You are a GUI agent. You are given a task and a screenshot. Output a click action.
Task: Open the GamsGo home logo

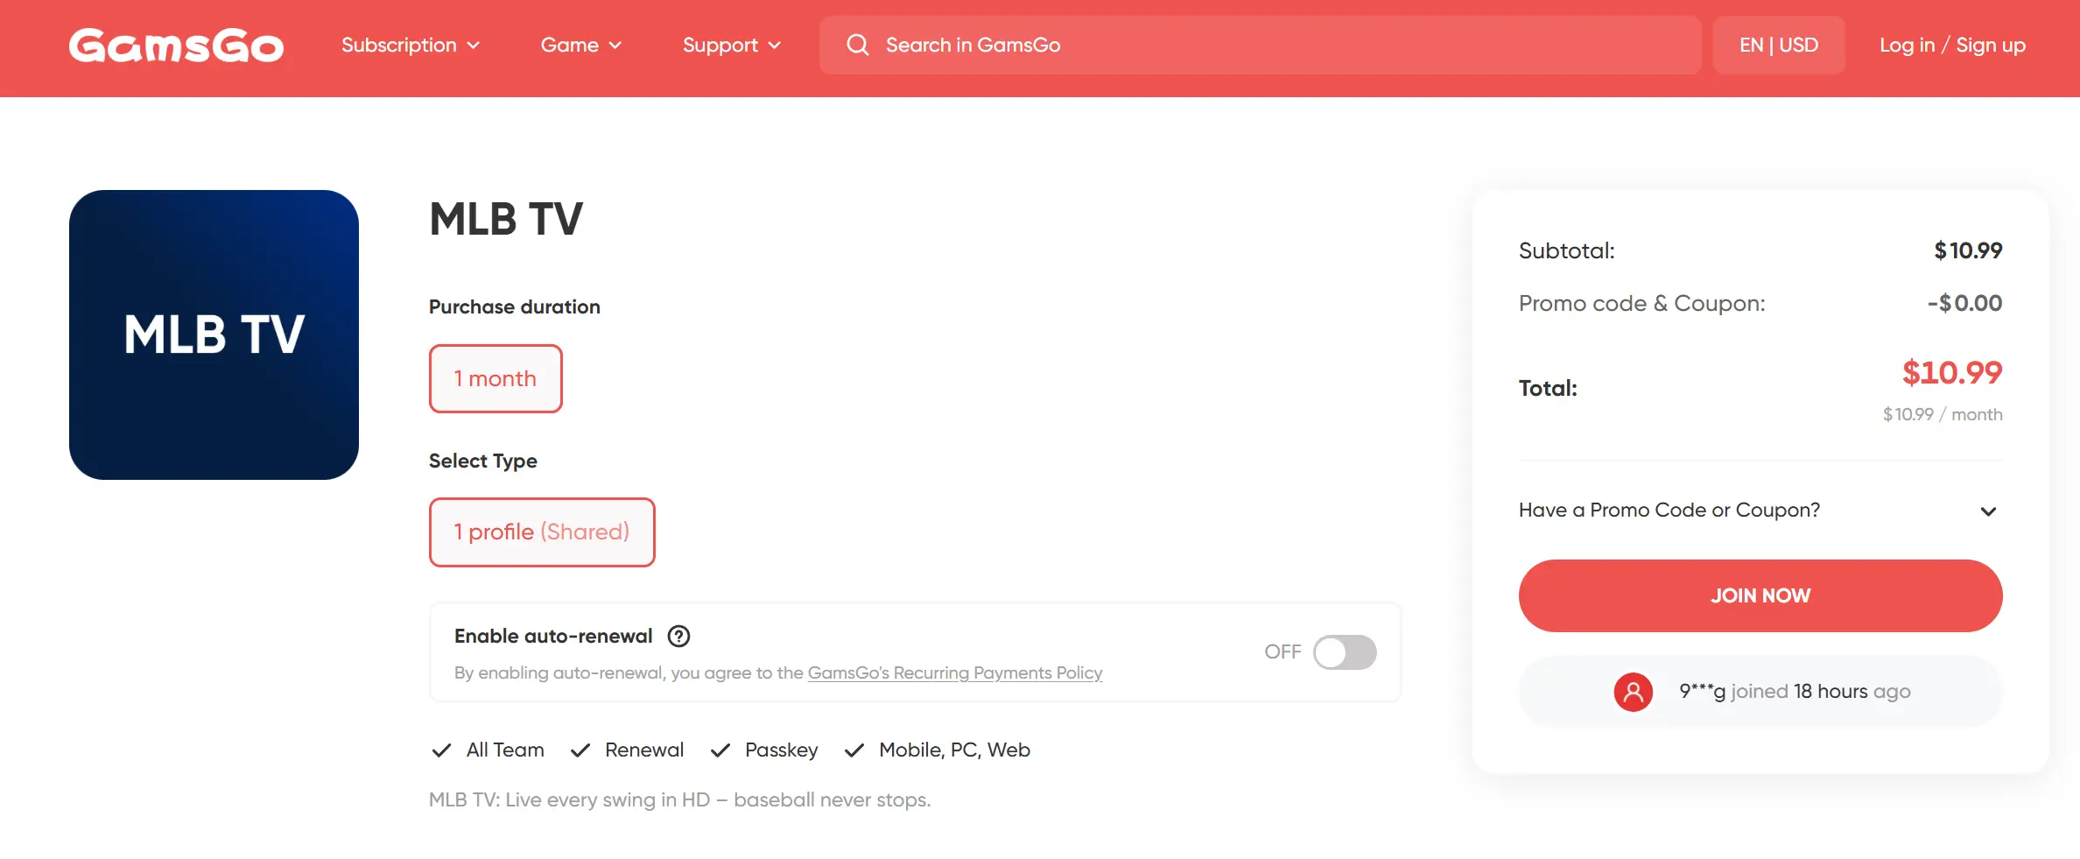tap(176, 46)
